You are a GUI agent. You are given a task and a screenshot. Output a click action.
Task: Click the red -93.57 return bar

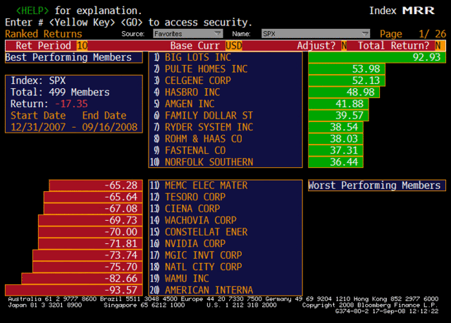pyautogui.click(x=73, y=290)
